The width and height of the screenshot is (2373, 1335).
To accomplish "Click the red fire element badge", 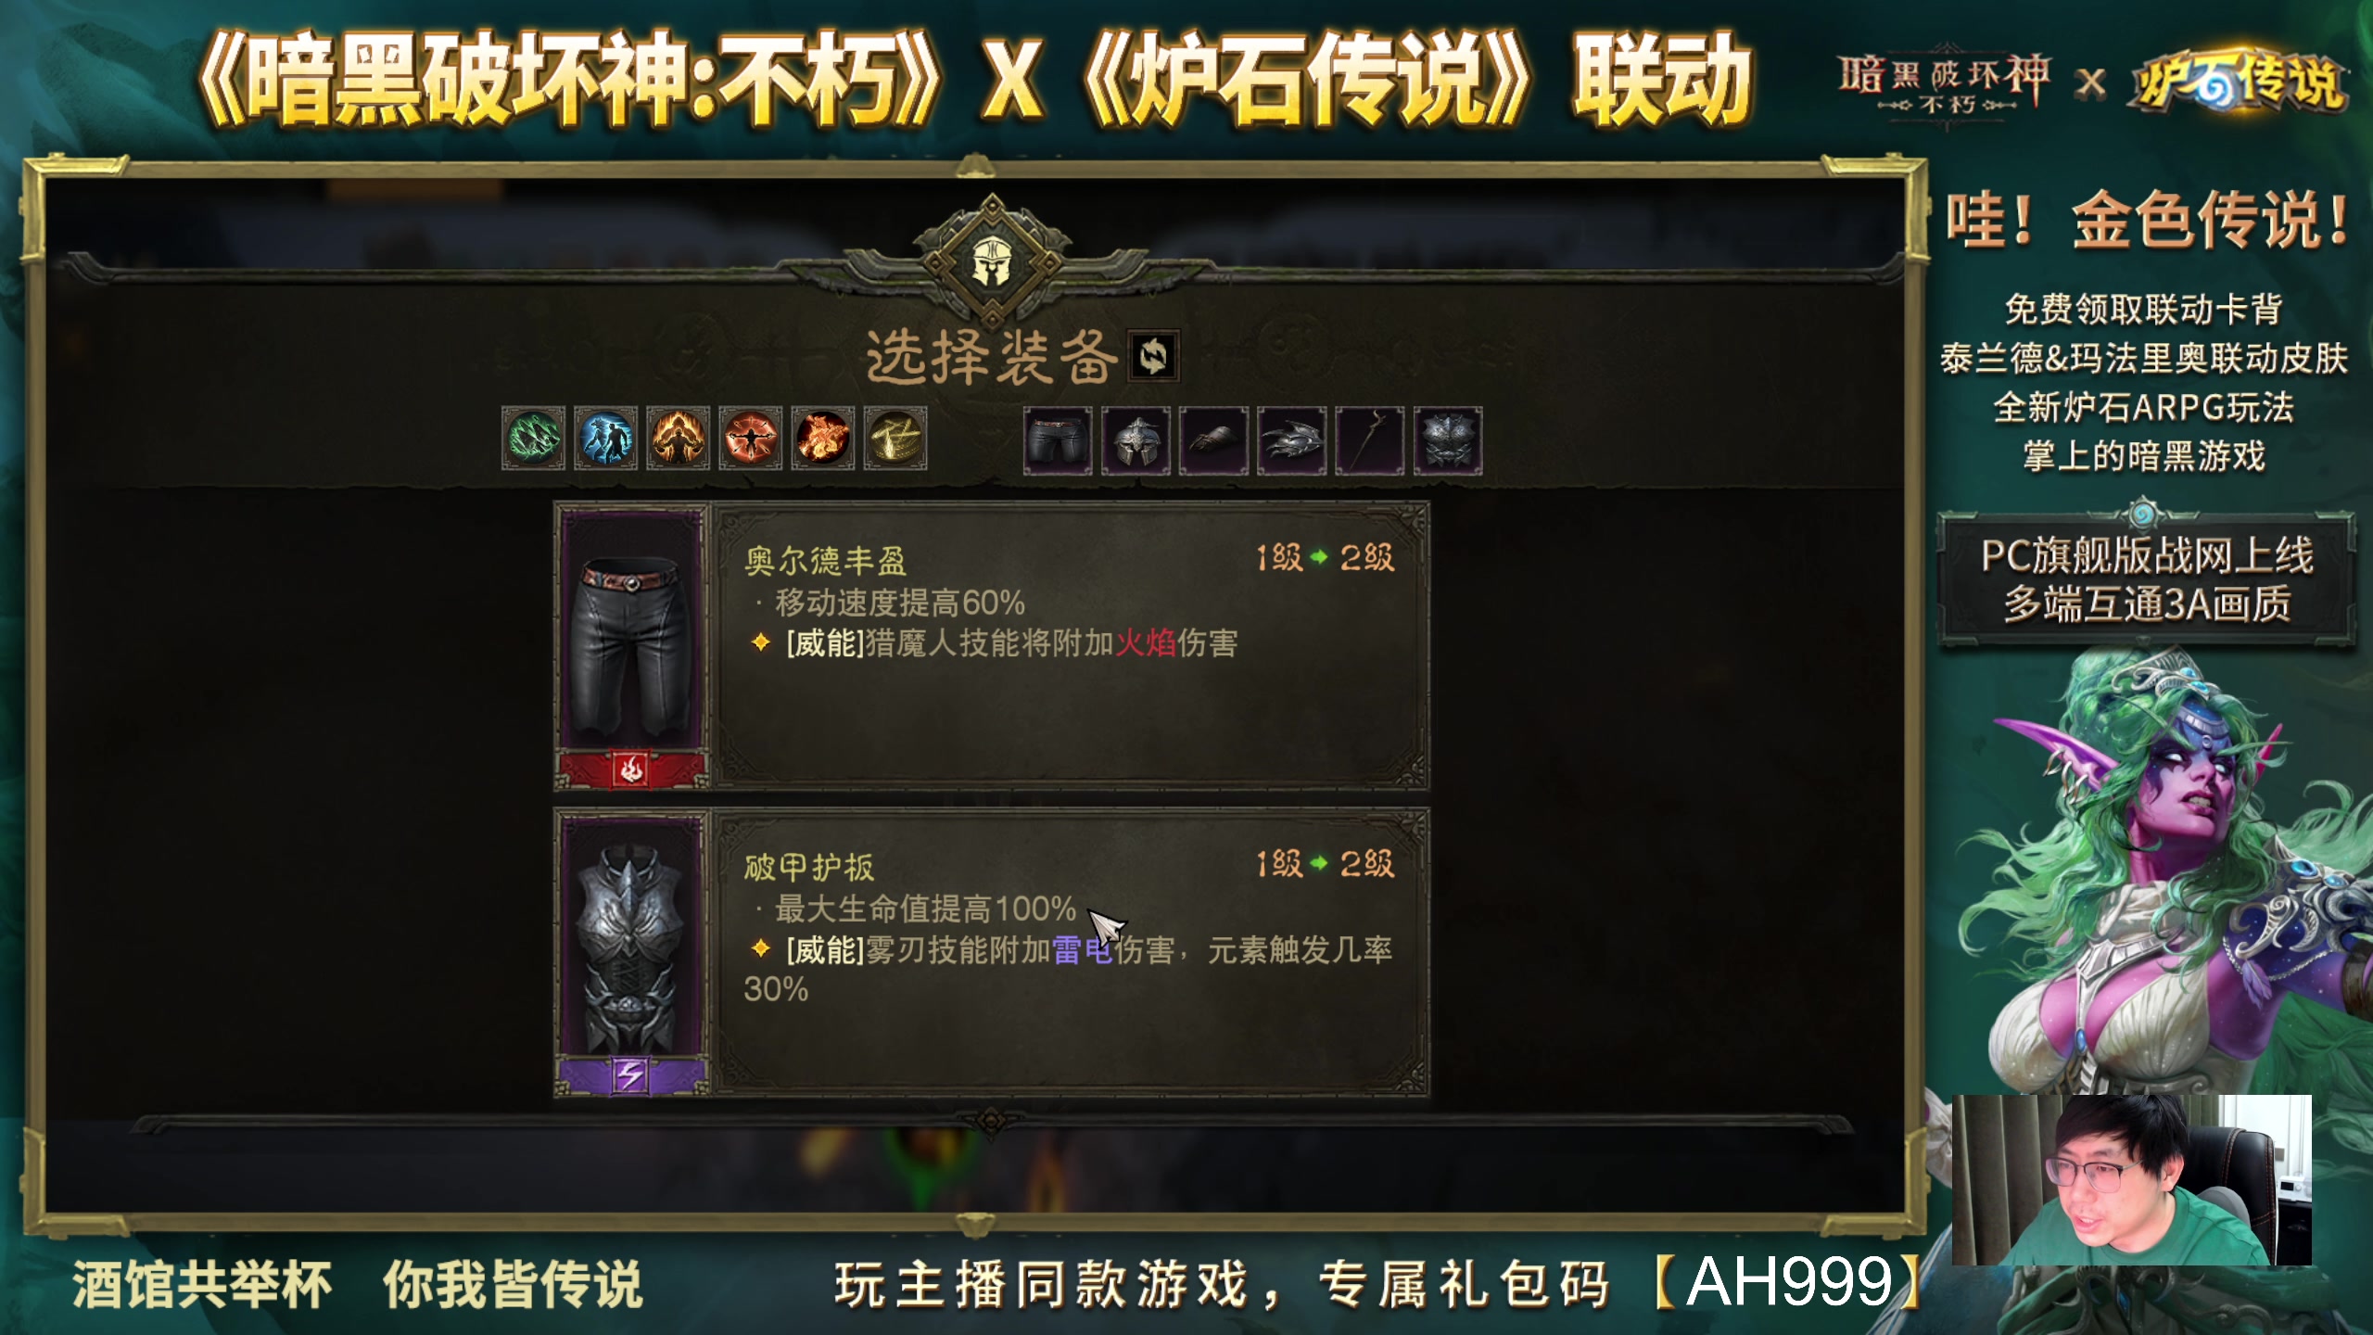I will click(x=631, y=769).
